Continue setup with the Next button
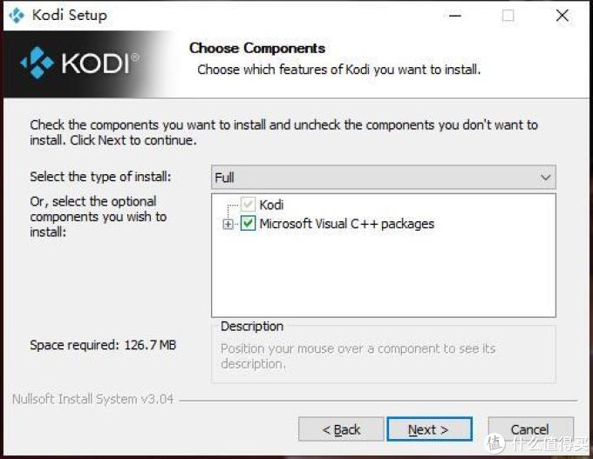 (x=429, y=429)
